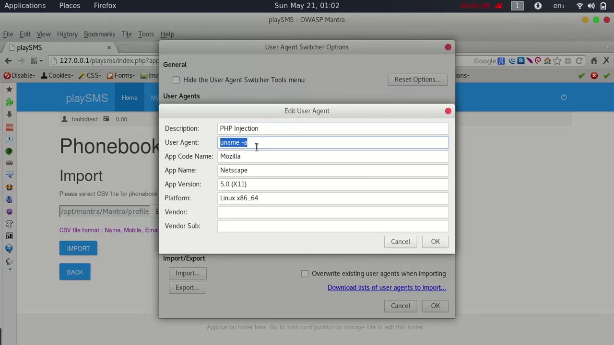Click the Platform field with Linux x86_64
The image size is (614, 345).
(x=333, y=198)
